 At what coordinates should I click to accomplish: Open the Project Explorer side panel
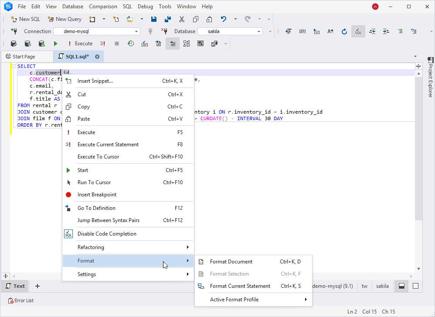pyautogui.click(x=430, y=77)
